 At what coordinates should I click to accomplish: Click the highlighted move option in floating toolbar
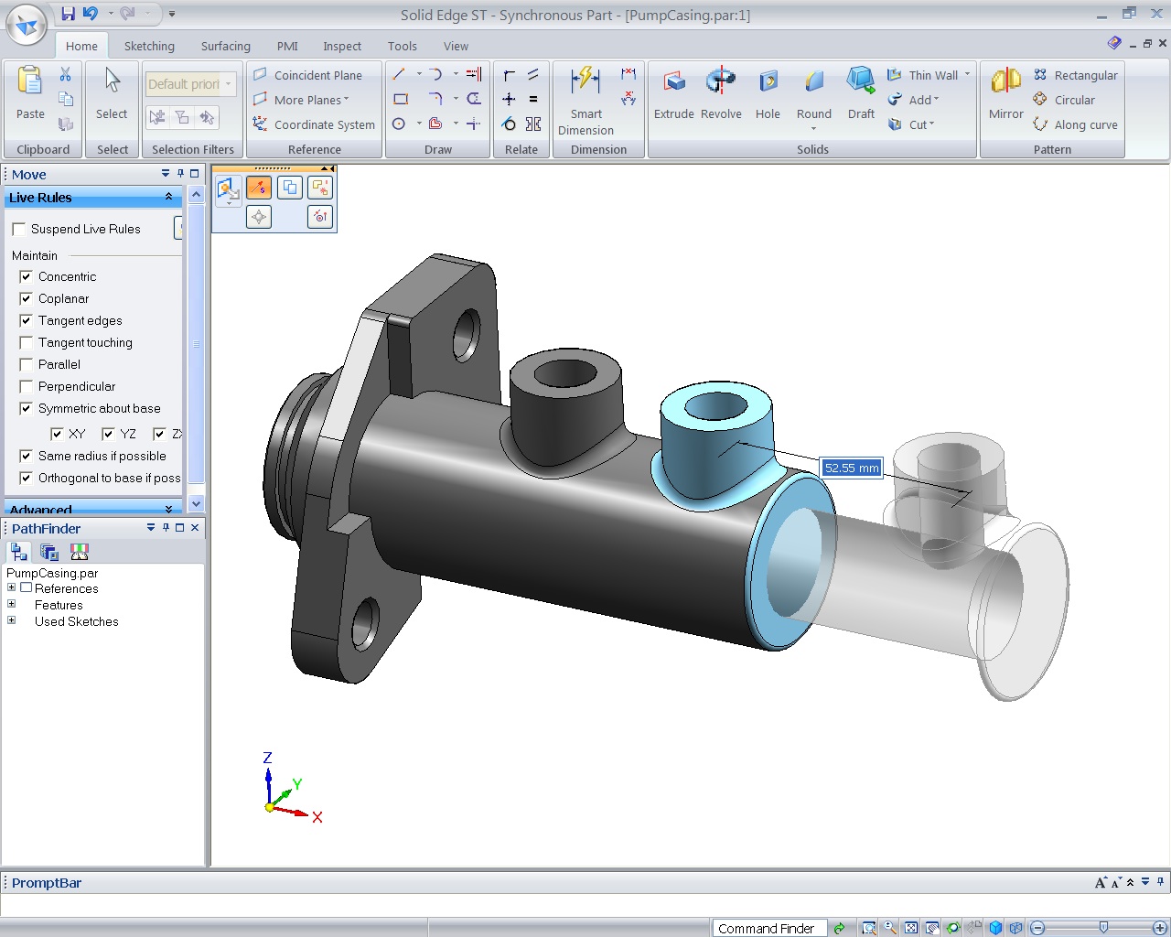tap(259, 188)
